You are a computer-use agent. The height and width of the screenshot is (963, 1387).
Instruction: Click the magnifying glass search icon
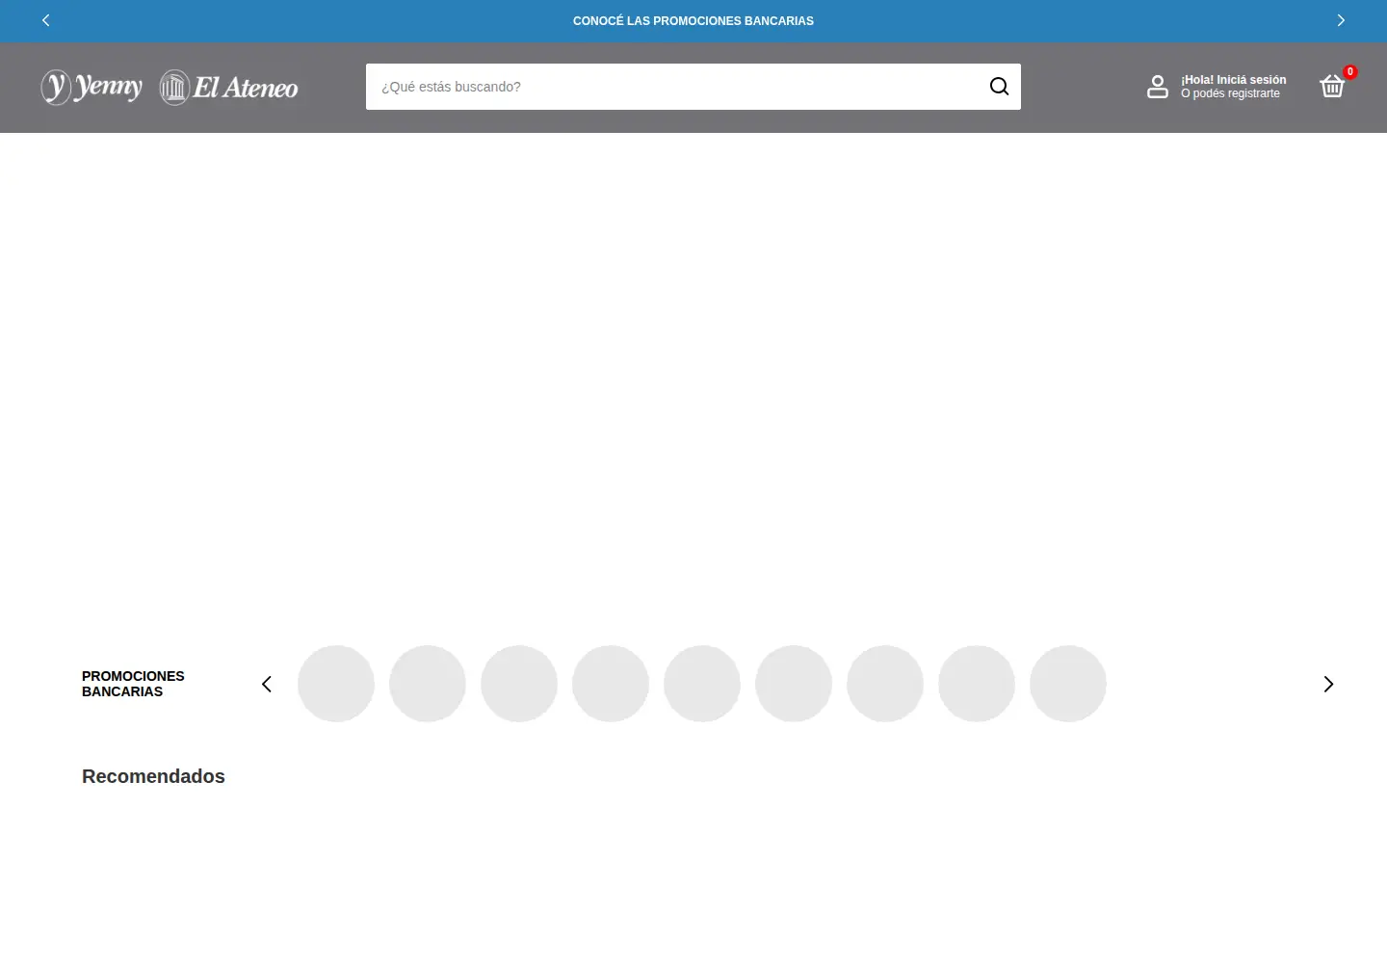999,87
